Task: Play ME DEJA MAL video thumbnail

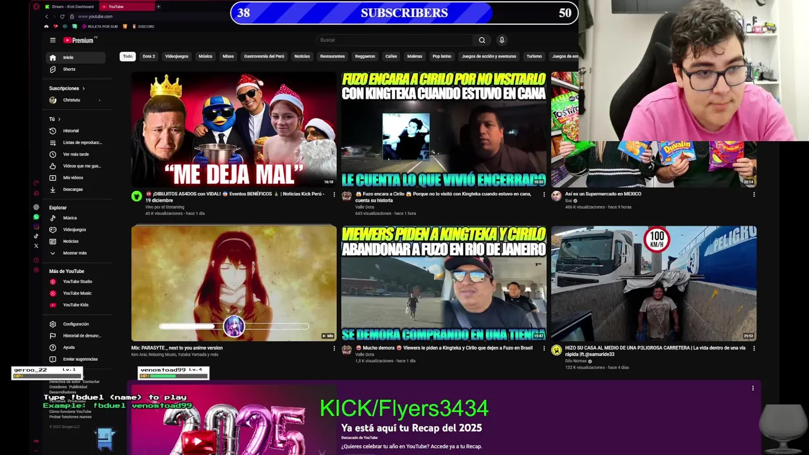Action: click(x=234, y=129)
